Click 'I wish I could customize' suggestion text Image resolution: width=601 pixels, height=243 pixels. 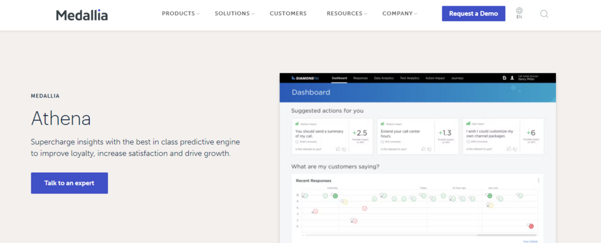[490, 134]
